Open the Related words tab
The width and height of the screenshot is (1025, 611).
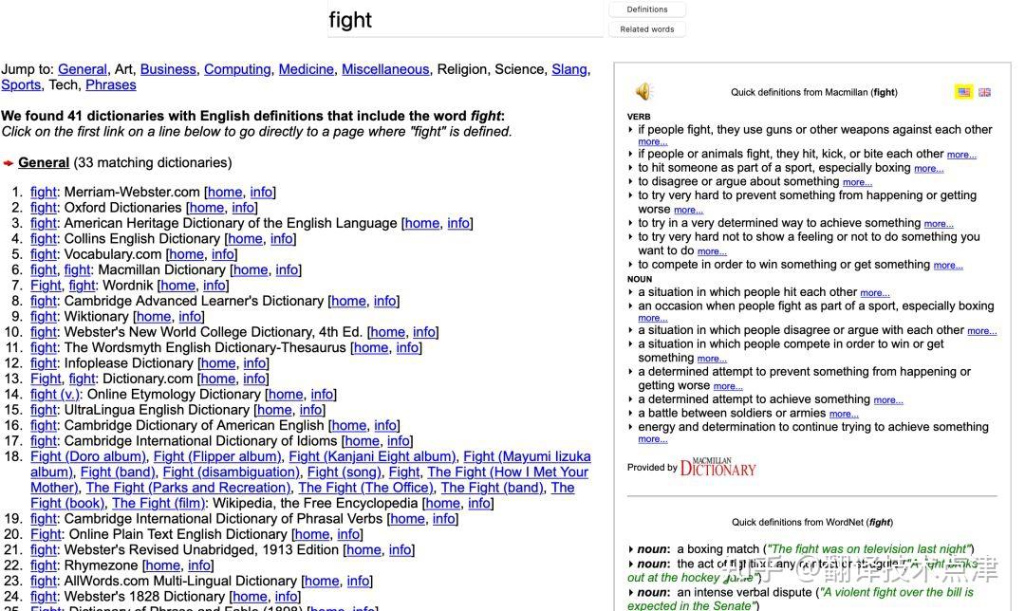click(x=647, y=29)
